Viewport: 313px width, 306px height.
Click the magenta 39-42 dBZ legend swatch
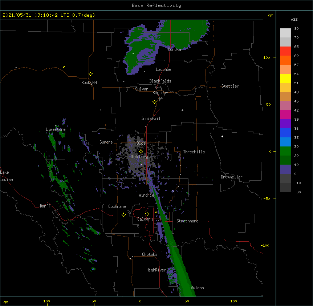[x=285, y=114]
